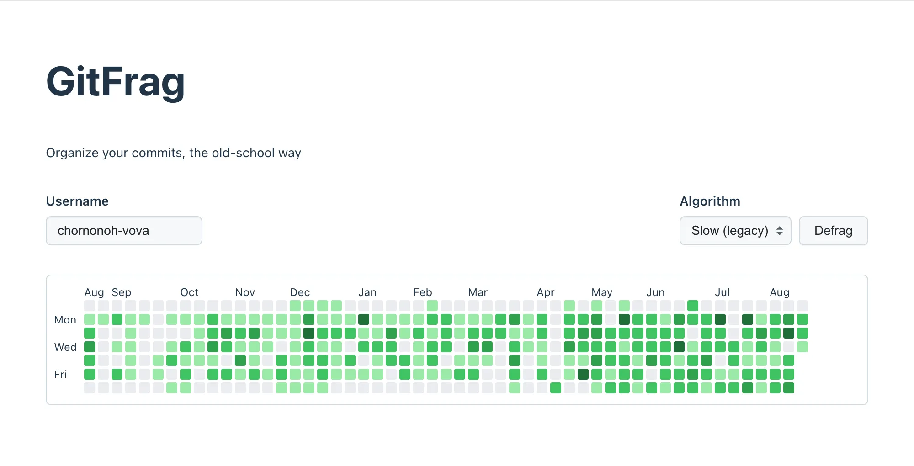Select the top-left cell of the heatmap
The width and height of the screenshot is (914, 466).
[x=90, y=306]
